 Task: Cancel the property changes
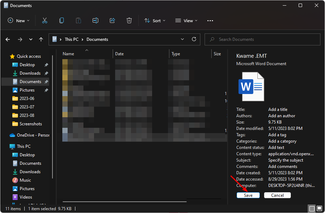(277, 195)
